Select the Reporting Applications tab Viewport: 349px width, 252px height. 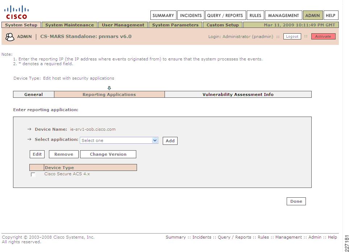click(x=109, y=94)
